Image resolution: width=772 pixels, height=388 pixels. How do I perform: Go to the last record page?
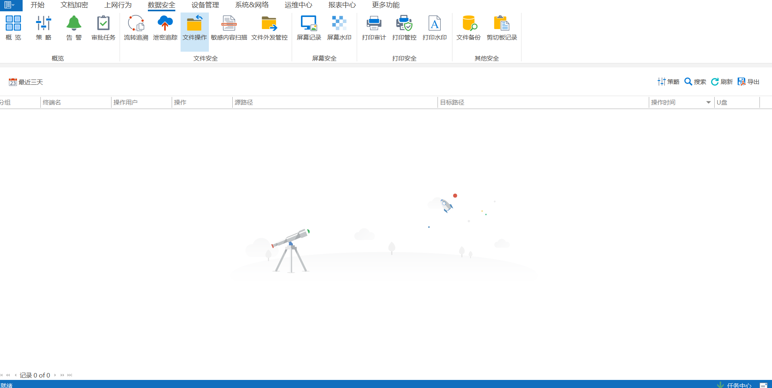tap(70, 375)
